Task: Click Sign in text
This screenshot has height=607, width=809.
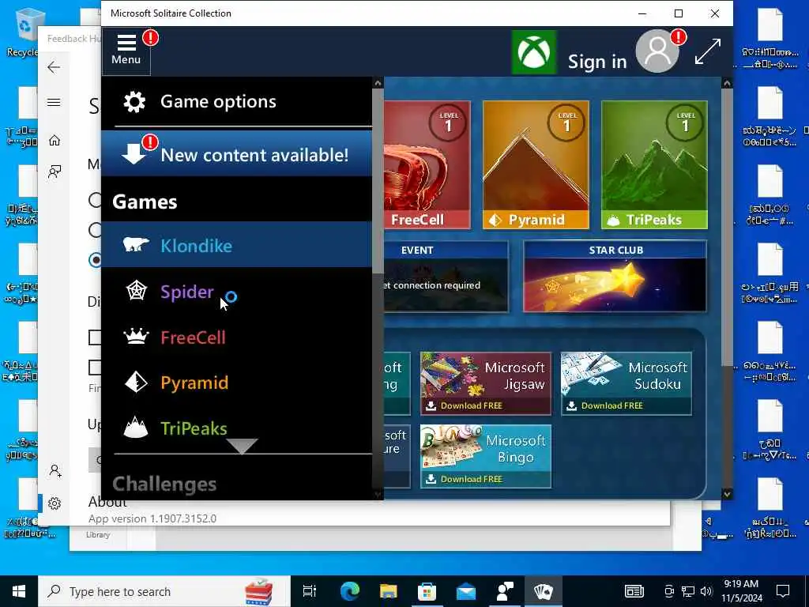Action: [597, 62]
